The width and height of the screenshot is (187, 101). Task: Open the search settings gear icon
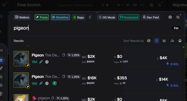click(x=170, y=17)
